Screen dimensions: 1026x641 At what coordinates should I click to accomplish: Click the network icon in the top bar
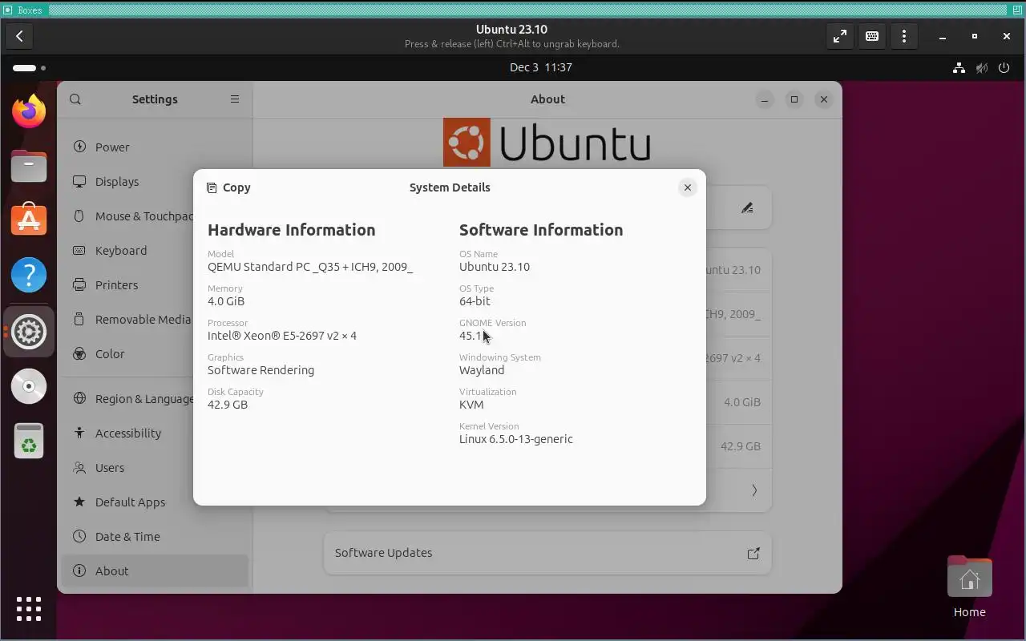pyautogui.click(x=959, y=68)
